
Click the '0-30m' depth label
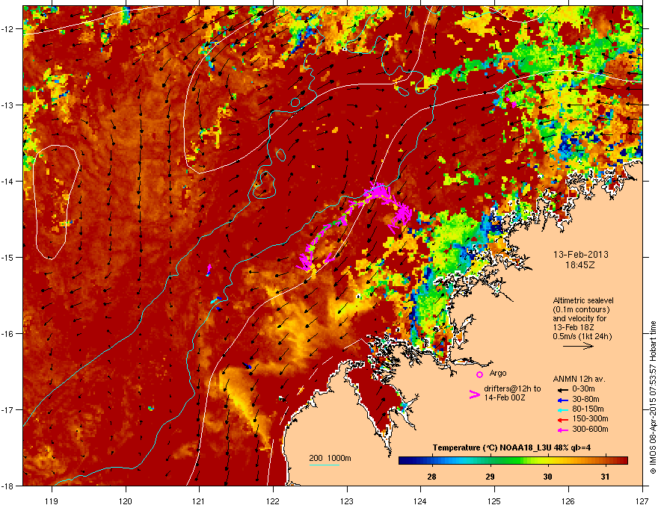[x=583, y=389]
